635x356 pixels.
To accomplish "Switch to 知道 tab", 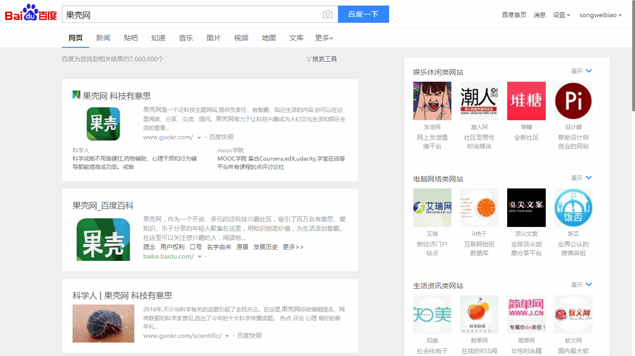I will (x=159, y=38).
